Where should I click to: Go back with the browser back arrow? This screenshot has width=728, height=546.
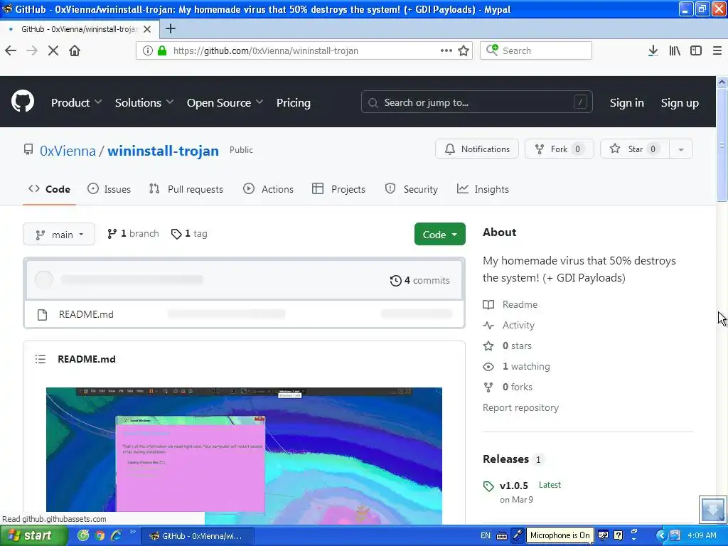11,50
